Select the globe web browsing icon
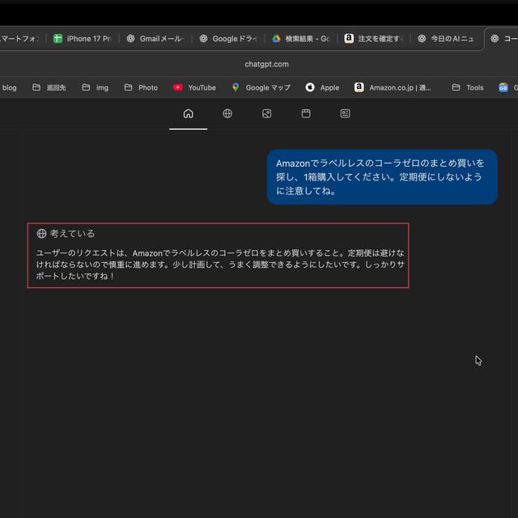The height and width of the screenshot is (518, 518). click(x=227, y=114)
